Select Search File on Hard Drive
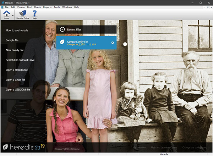This screenshot has width=213, height=156. 20,60
